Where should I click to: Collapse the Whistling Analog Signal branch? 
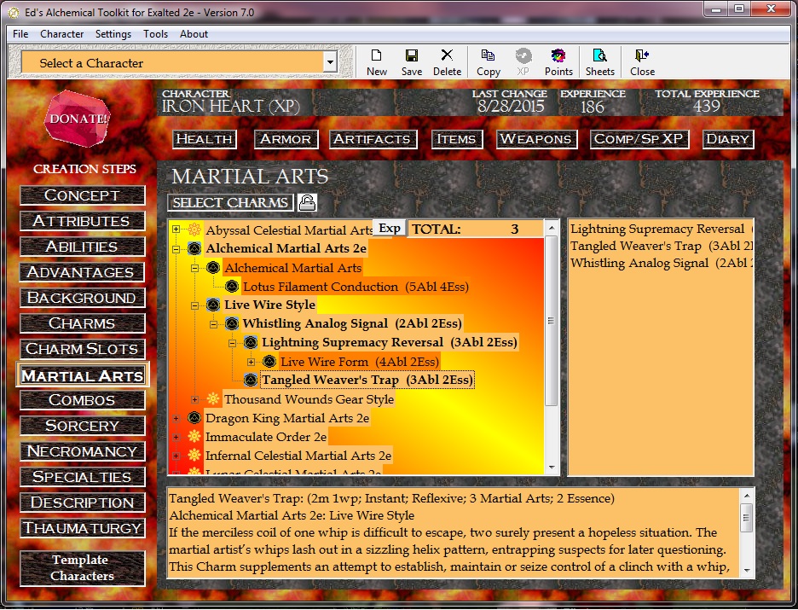click(x=214, y=324)
